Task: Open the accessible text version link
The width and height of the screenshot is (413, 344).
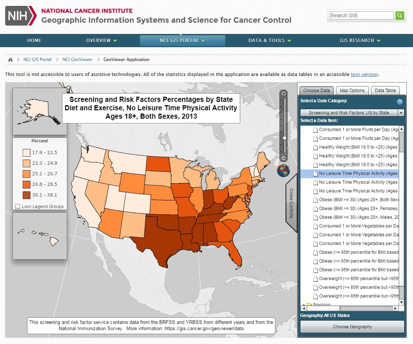Action: (x=364, y=75)
